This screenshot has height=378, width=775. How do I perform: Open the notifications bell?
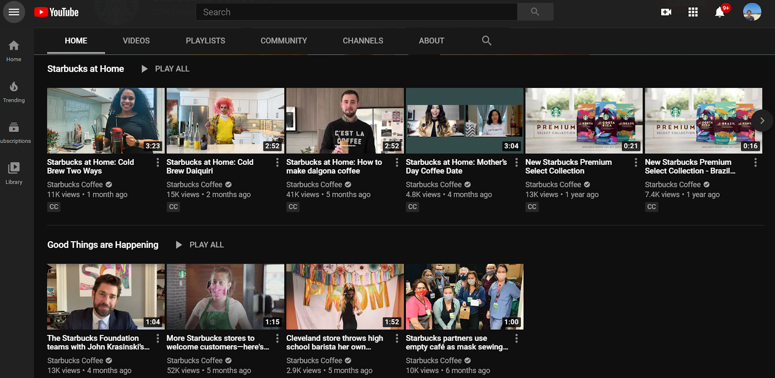pos(720,12)
